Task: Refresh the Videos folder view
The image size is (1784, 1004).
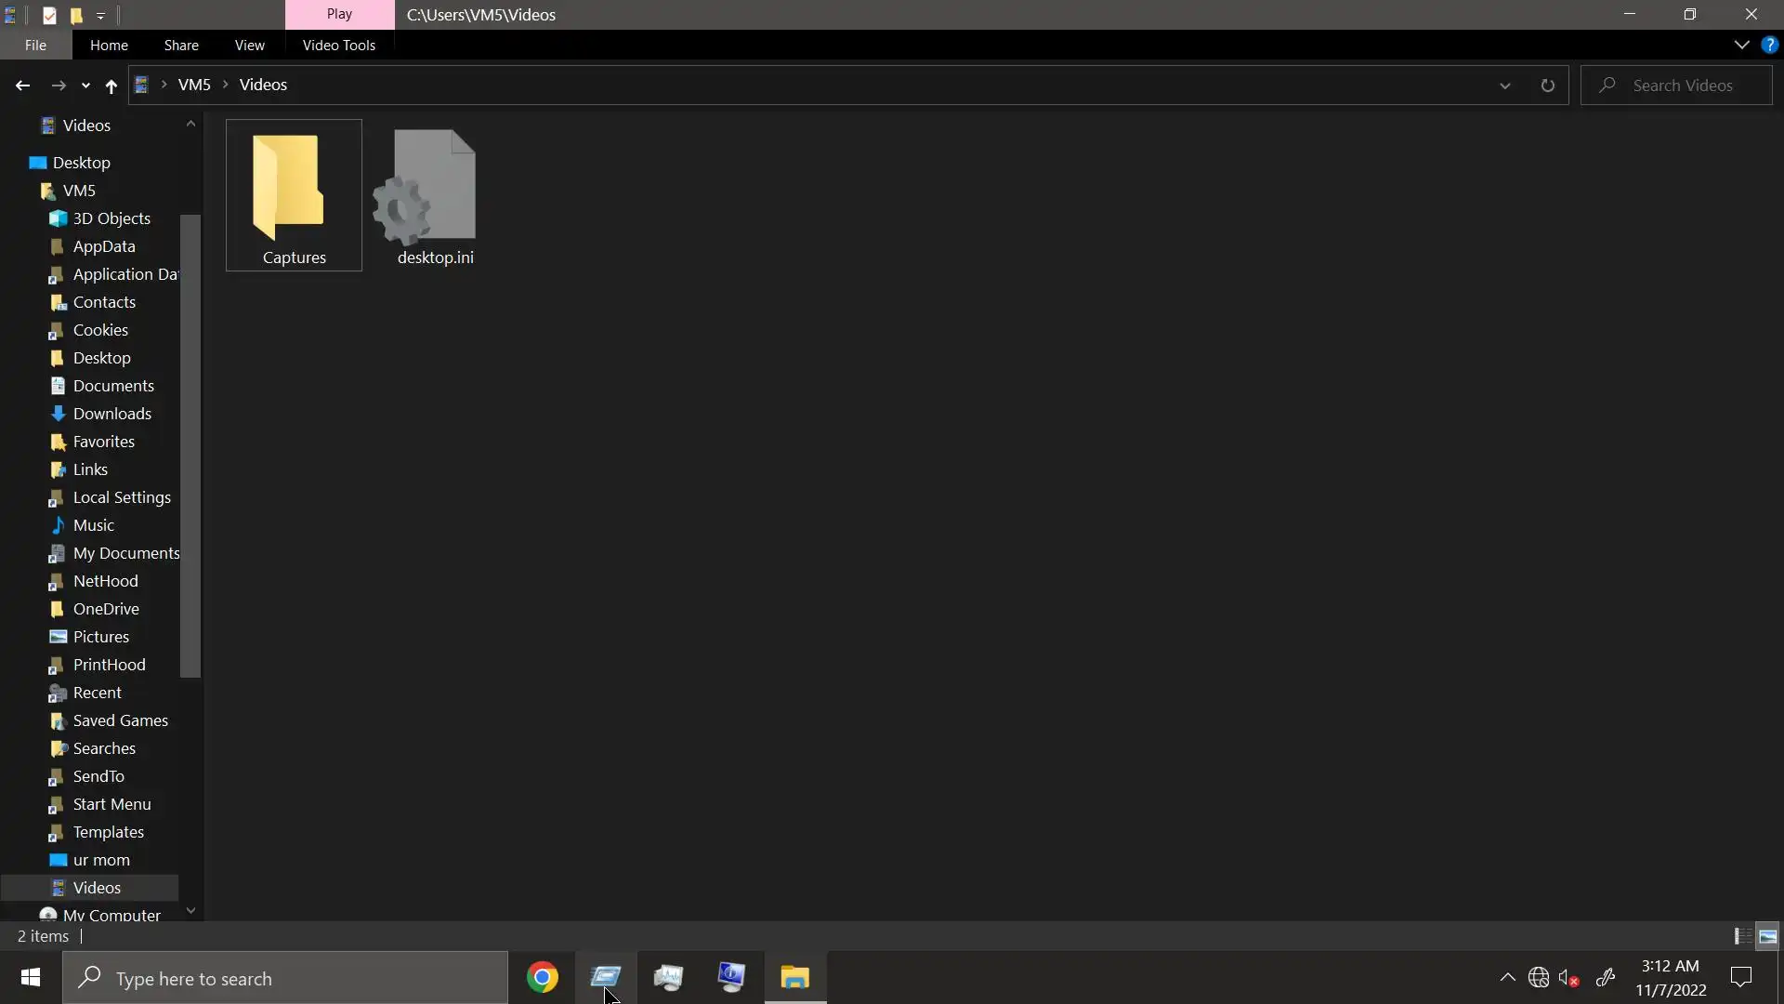Action: pos(1547,86)
